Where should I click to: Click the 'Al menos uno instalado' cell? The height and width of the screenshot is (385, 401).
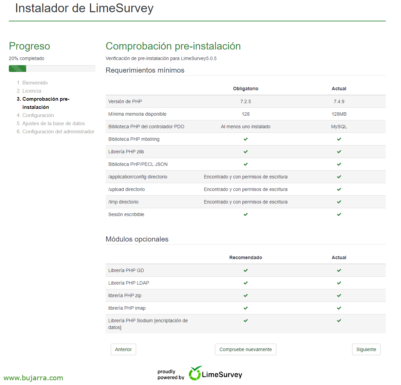tap(245, 127)
